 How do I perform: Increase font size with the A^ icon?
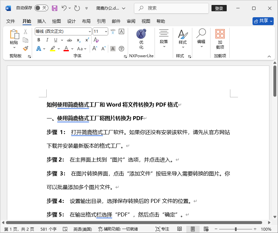point(94,48)
